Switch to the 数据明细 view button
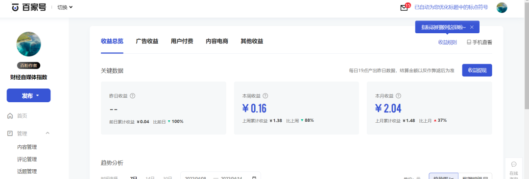Screen dimensions: 529x179 tap(475, 176)
